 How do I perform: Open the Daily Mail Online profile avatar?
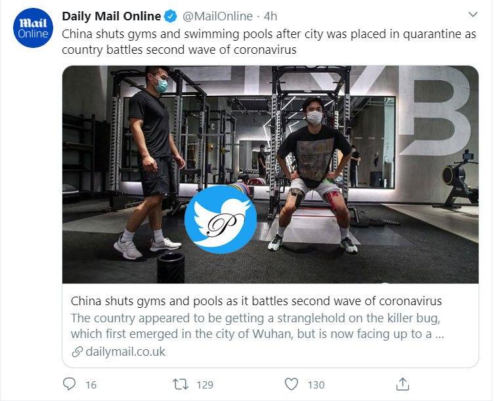(x=33, y=29)
